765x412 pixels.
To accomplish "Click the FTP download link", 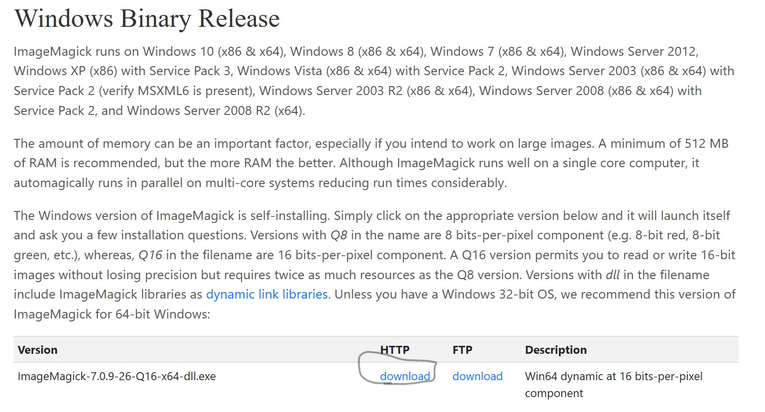I will coord(477,377).
